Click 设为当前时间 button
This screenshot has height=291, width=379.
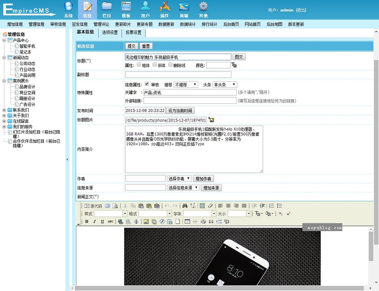point(180,111)
